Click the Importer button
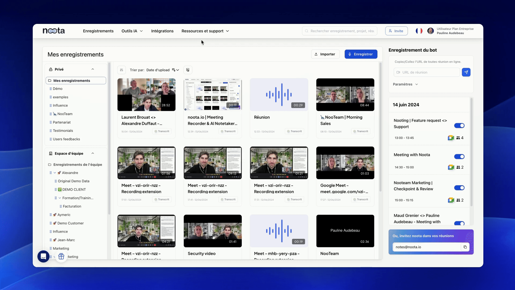This screenshot has height=290, width=515. coord(325,54)
